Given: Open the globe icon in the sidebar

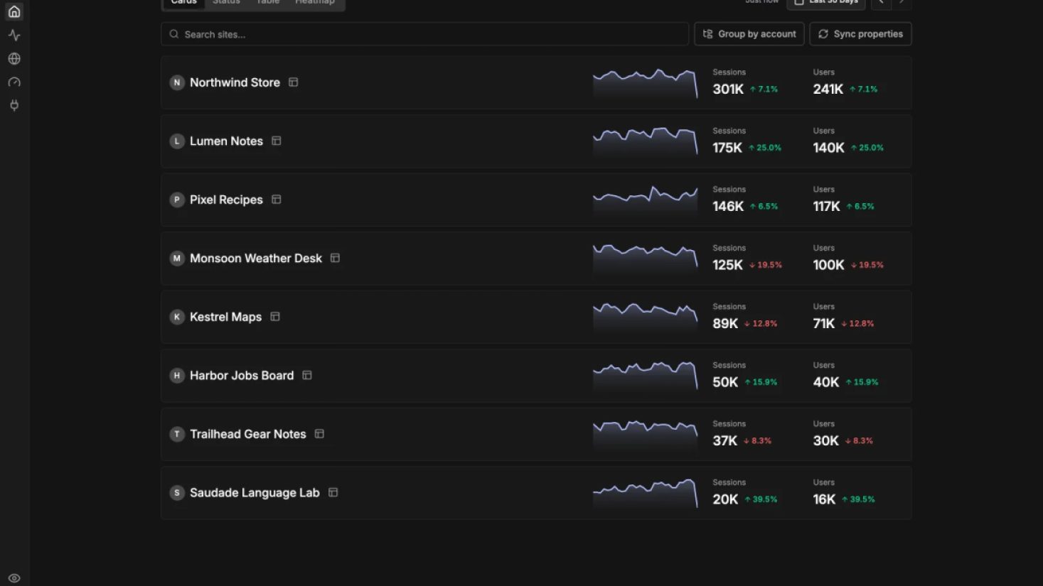Looking at the screenshot, I should (x=14, y=58).
